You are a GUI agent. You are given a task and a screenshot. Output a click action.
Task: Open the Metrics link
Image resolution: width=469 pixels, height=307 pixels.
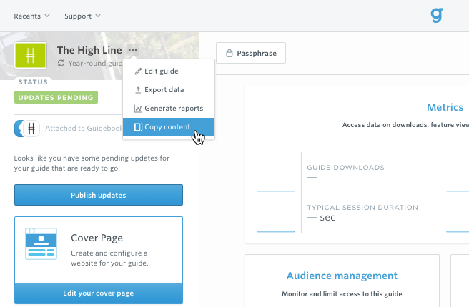pyautogui.click(x=445, y=107)
